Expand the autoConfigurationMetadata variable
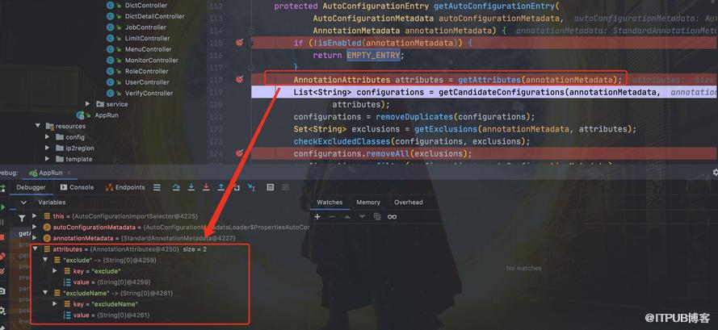 [35, 227]
